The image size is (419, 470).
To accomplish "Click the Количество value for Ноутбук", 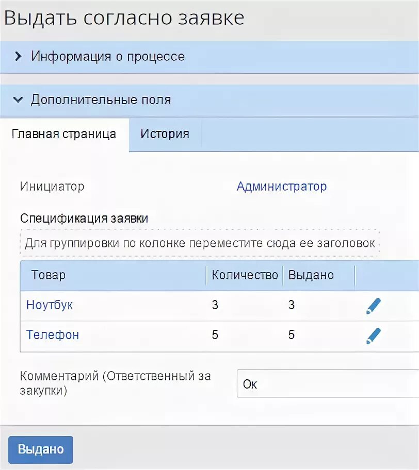I will click(x=215, y=305).
